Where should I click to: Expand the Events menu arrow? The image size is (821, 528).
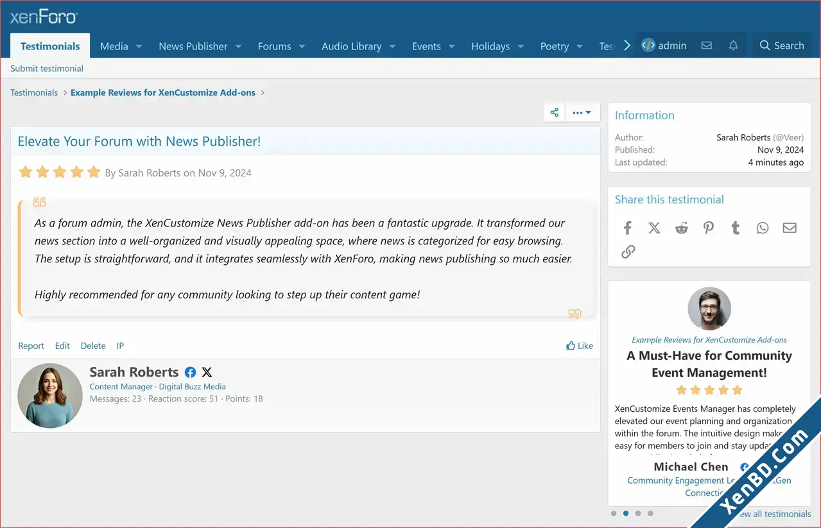[x=451, y=46]
